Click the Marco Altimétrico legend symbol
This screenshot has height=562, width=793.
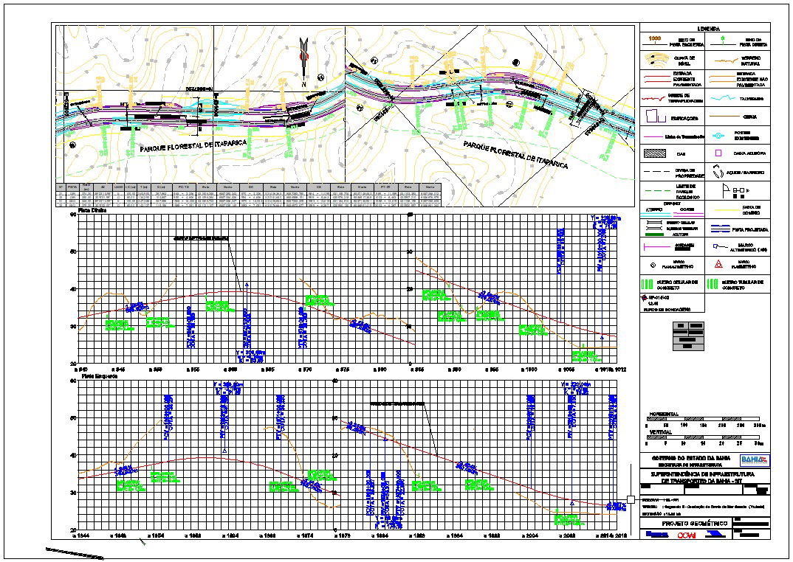(715, 247)
